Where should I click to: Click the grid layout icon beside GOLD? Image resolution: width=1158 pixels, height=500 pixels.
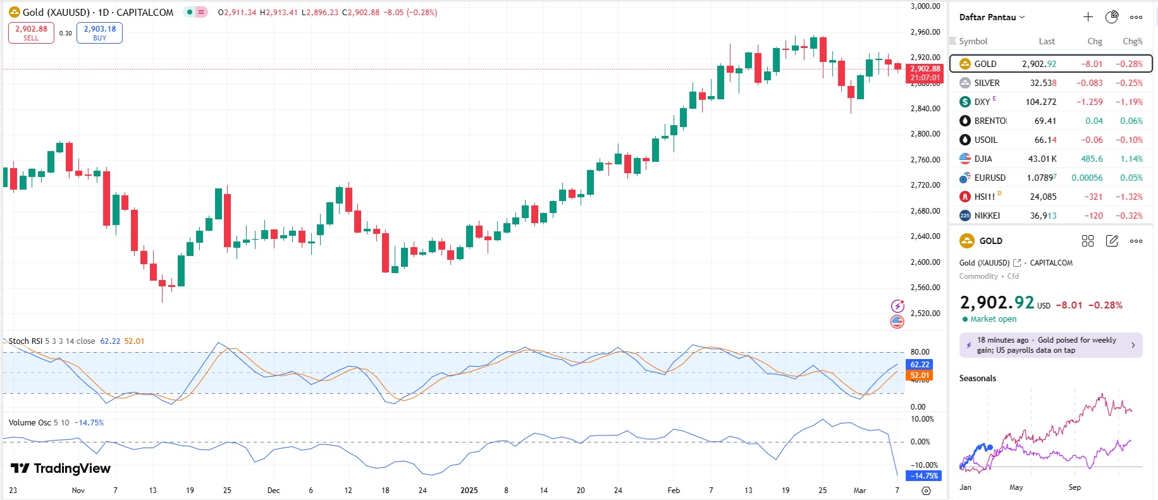click(1088, 241)
